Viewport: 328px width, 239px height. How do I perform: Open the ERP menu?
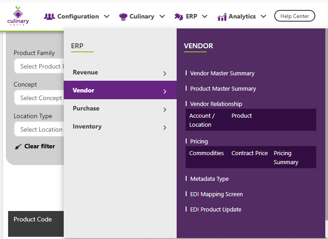tap(191, 16)
